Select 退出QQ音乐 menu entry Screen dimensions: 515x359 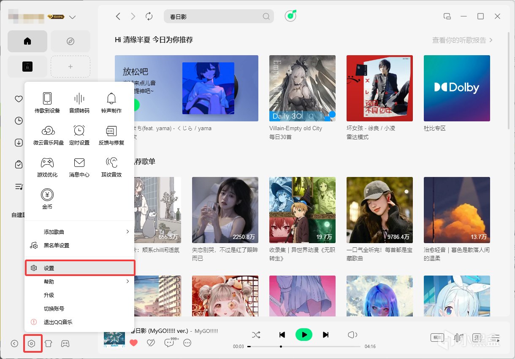pyautogui.click(x=80, y=322)
